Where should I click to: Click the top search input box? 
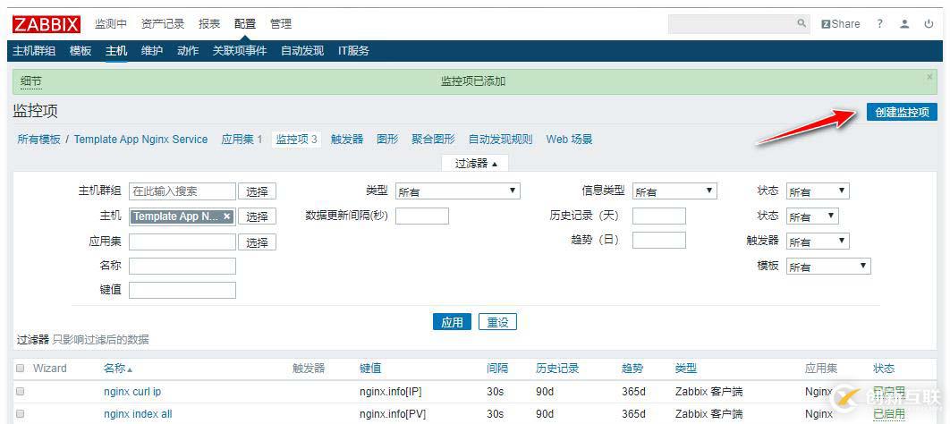(x=731, y=23)
